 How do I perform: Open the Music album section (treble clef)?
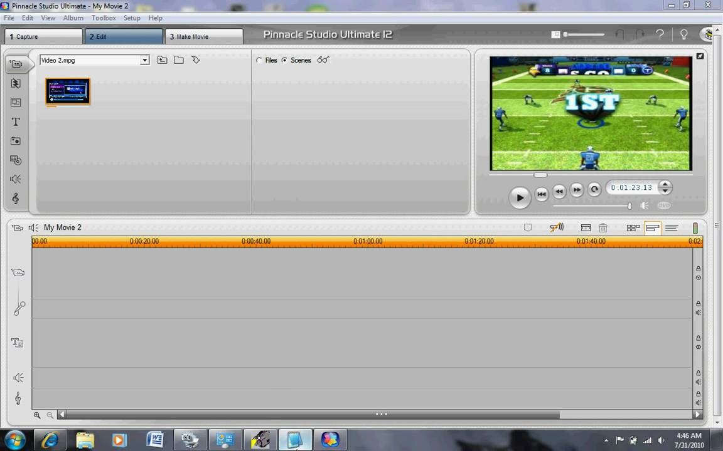pyautogui.click(x=16, y=199)
